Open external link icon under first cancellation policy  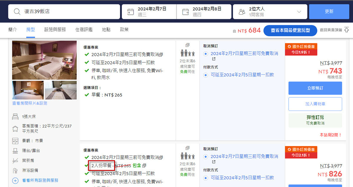214,59
